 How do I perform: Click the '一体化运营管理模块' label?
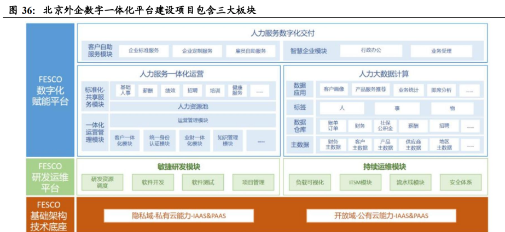(95, 133)
